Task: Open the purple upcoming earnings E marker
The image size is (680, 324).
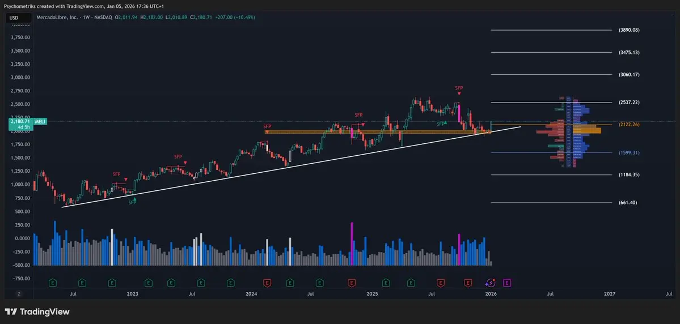Action: [x=506, y=283]
